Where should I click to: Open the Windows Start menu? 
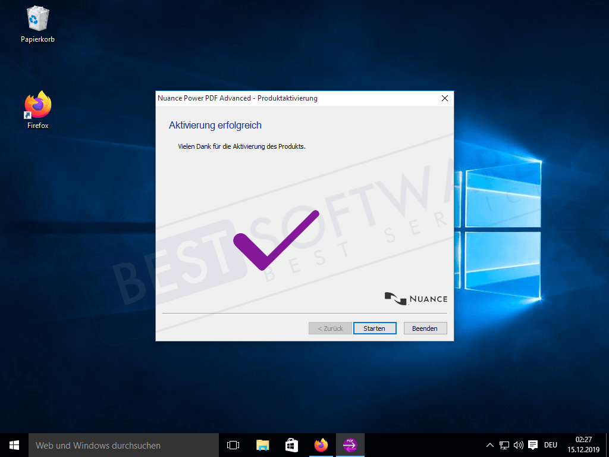pyautogui.click(x=14, y=445)
